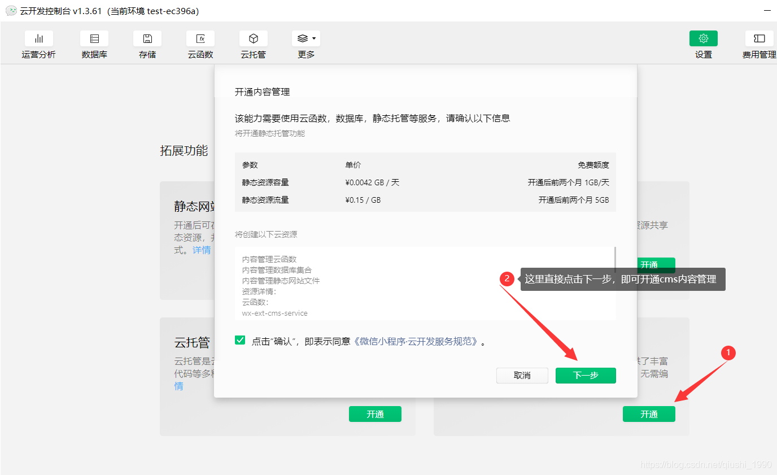Screen dimensions: 777x475
Task: Click the 开通内容管理 dialog title
Action: click(263, 91)
